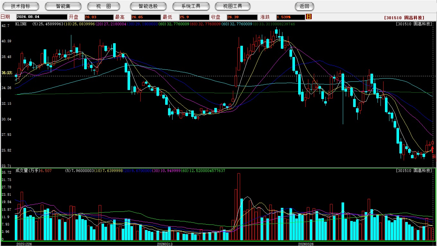Click the 最高 field showing 26.65
This screenshot has height=246, width=437.
coord(146,17)
